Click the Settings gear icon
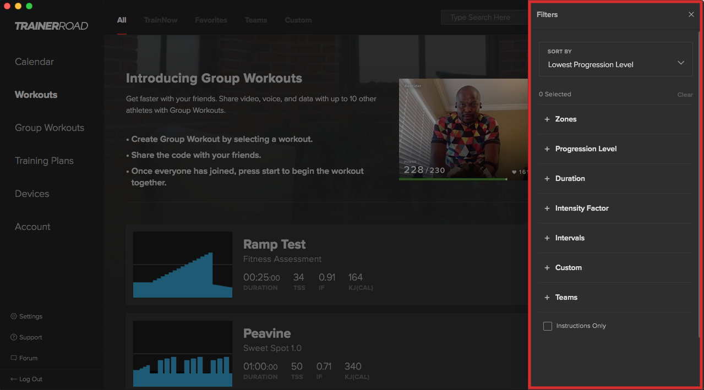This screenshot has height=390, width=704. pos(14,316)
